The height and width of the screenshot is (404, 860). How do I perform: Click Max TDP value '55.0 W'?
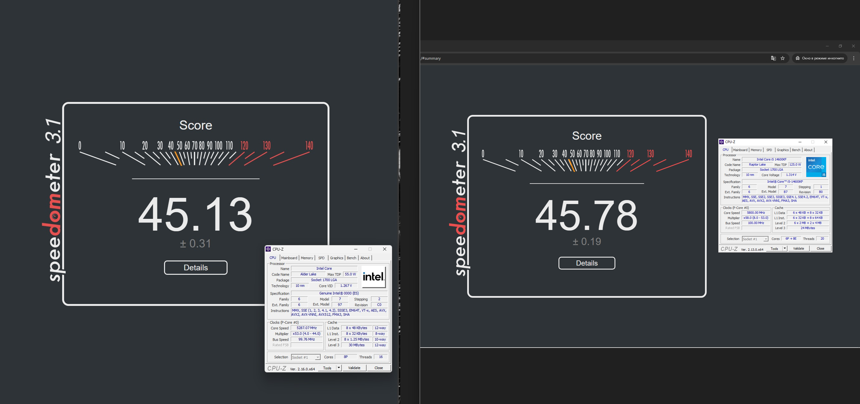point(350,274)
